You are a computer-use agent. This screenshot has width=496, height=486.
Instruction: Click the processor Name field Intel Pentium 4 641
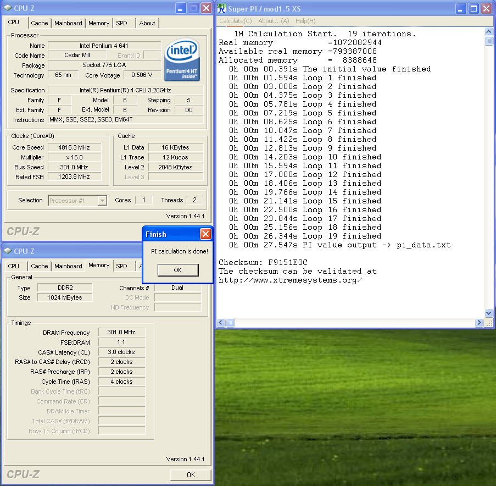[x=104, y=46]
